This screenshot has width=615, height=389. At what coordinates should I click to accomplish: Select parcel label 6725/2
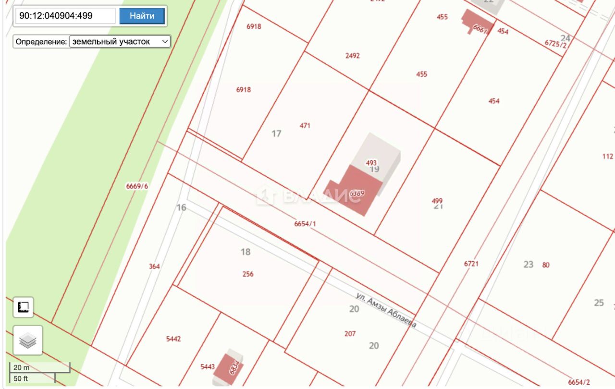tap(556, 44)
